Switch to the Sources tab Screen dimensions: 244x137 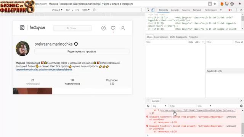(x=186, y=10)
